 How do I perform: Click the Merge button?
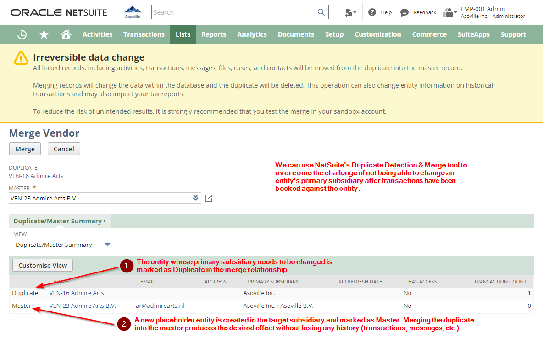pos(25,149)
